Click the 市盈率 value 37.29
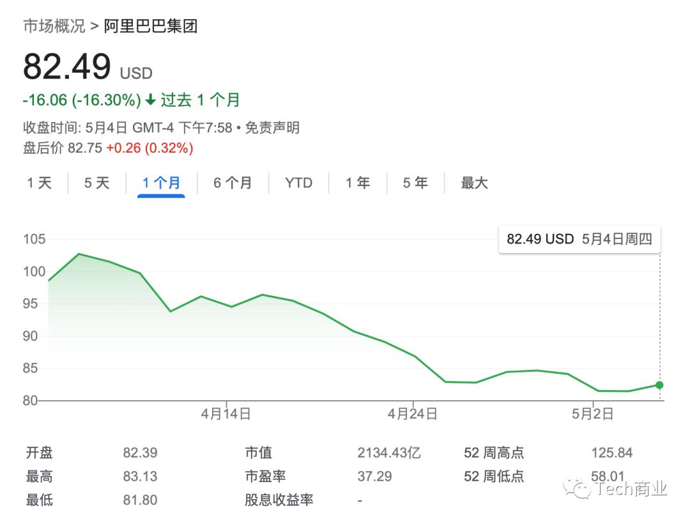The image size is (690, 519). coord(374,476)
